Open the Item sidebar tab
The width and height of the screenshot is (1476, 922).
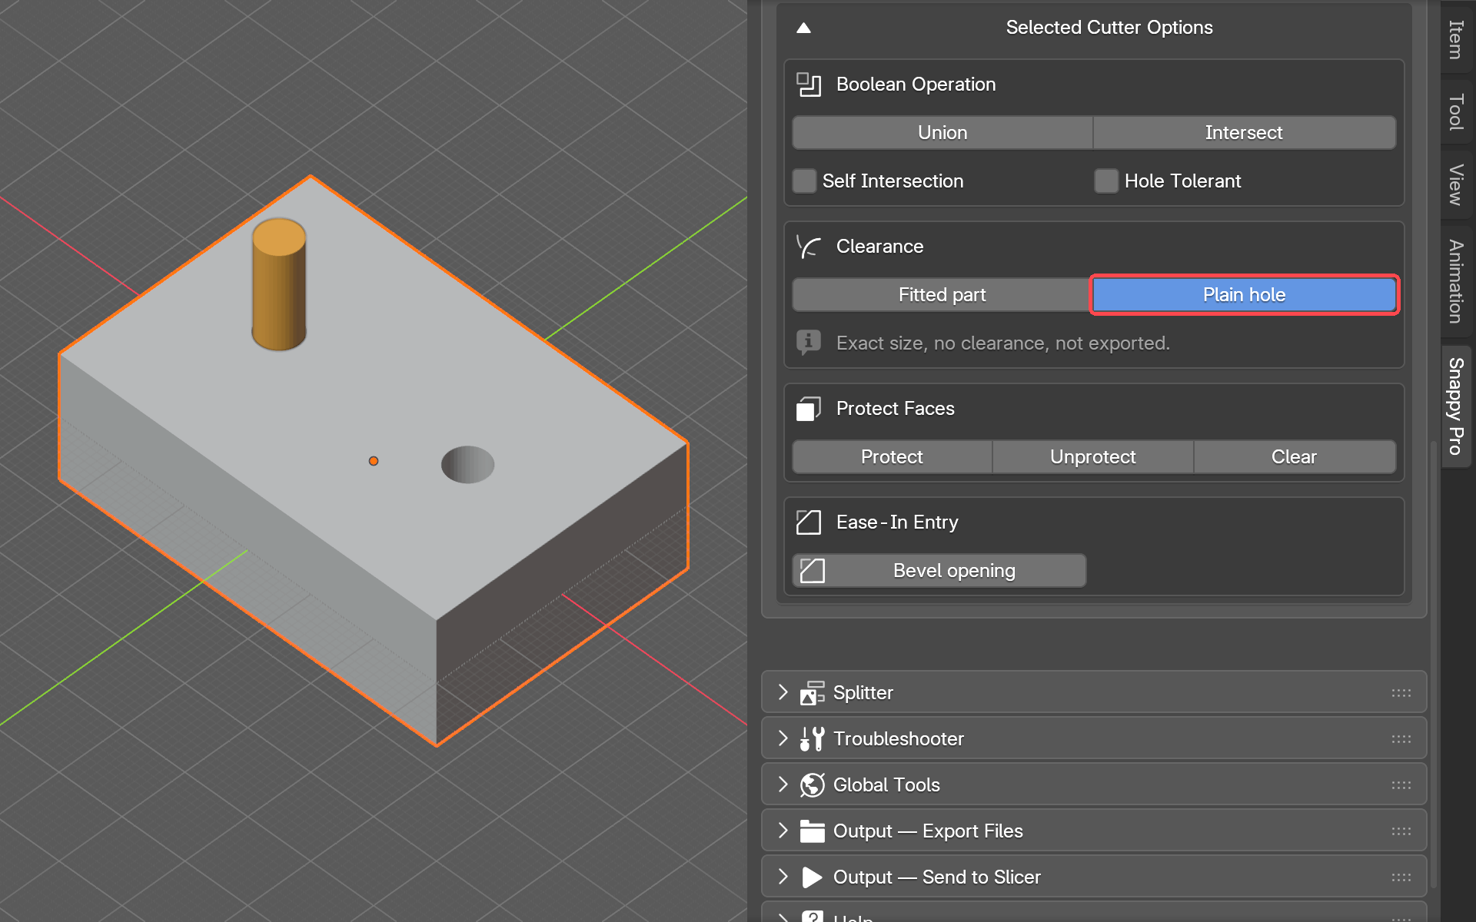(1456, 39)
